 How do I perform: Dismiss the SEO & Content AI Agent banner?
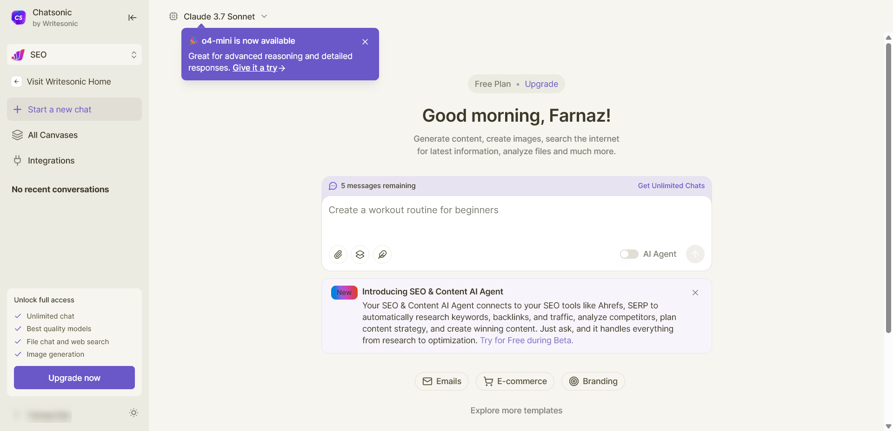click(695, 293)
